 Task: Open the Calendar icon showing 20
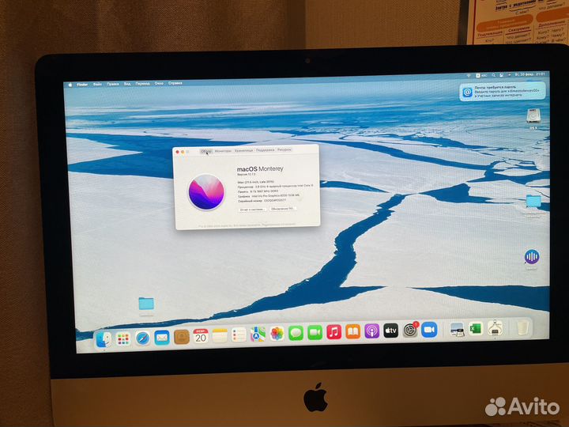tap(201, 336)
